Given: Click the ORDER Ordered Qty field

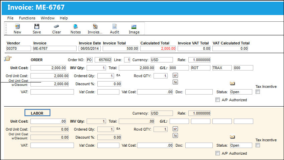Looking at the screenshot, I should 106,76.
